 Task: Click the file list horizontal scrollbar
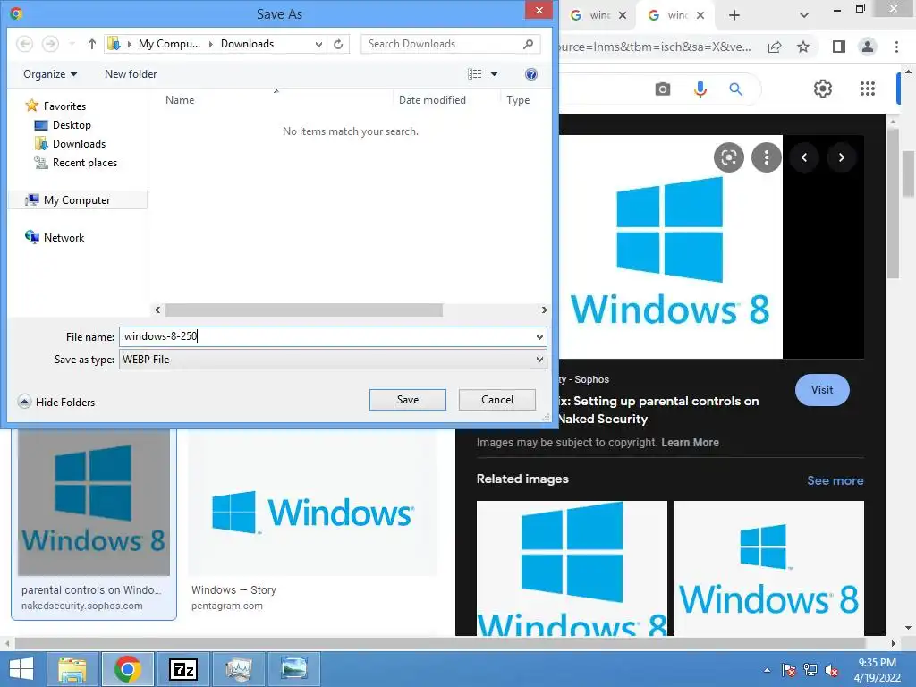coord(304,310)
